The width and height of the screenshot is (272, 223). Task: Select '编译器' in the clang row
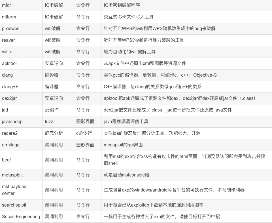(52, 75)
